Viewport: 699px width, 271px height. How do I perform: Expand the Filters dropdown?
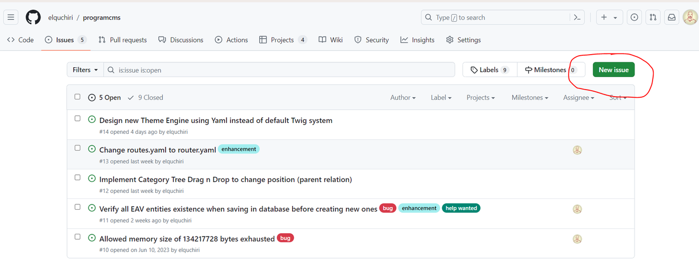click(85, 70)
